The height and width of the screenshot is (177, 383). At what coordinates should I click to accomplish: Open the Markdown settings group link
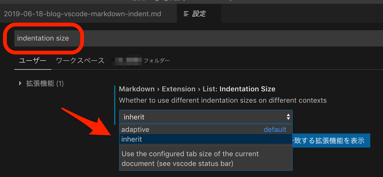(x=137, y=89)
